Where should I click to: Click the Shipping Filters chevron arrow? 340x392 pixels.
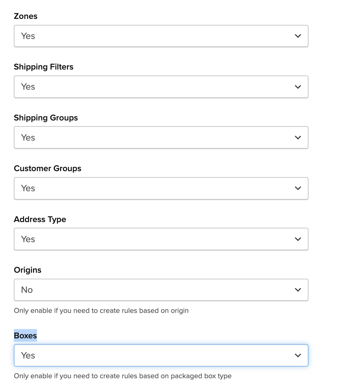point(298,87)
